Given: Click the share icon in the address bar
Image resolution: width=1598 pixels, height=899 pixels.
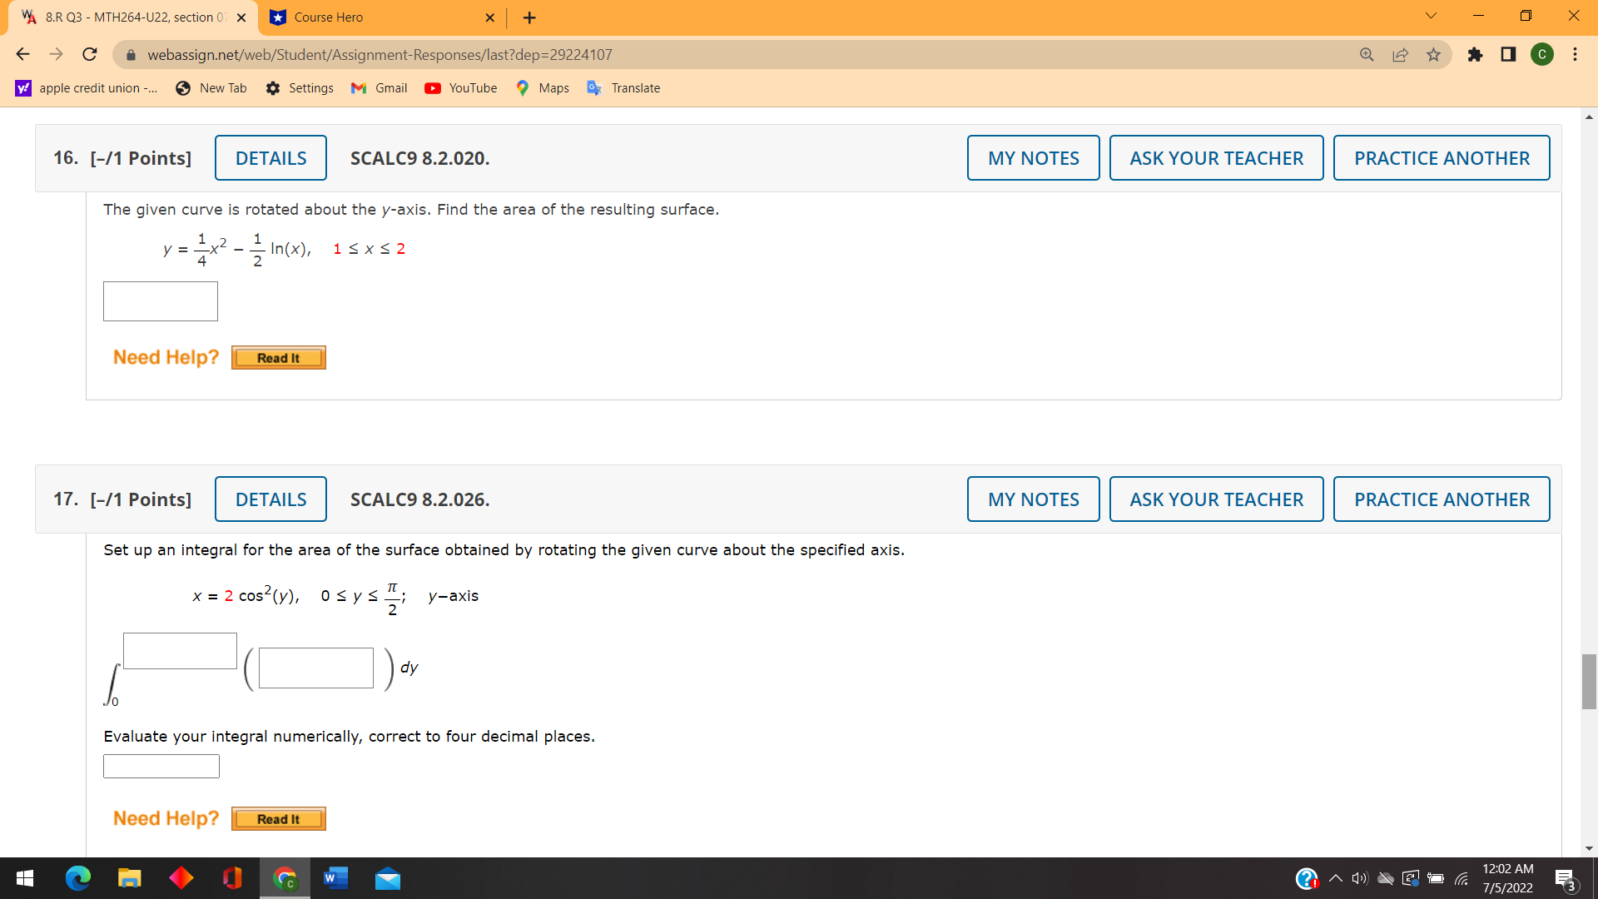Looking at the screenshot, I should tap(1400, 54).
